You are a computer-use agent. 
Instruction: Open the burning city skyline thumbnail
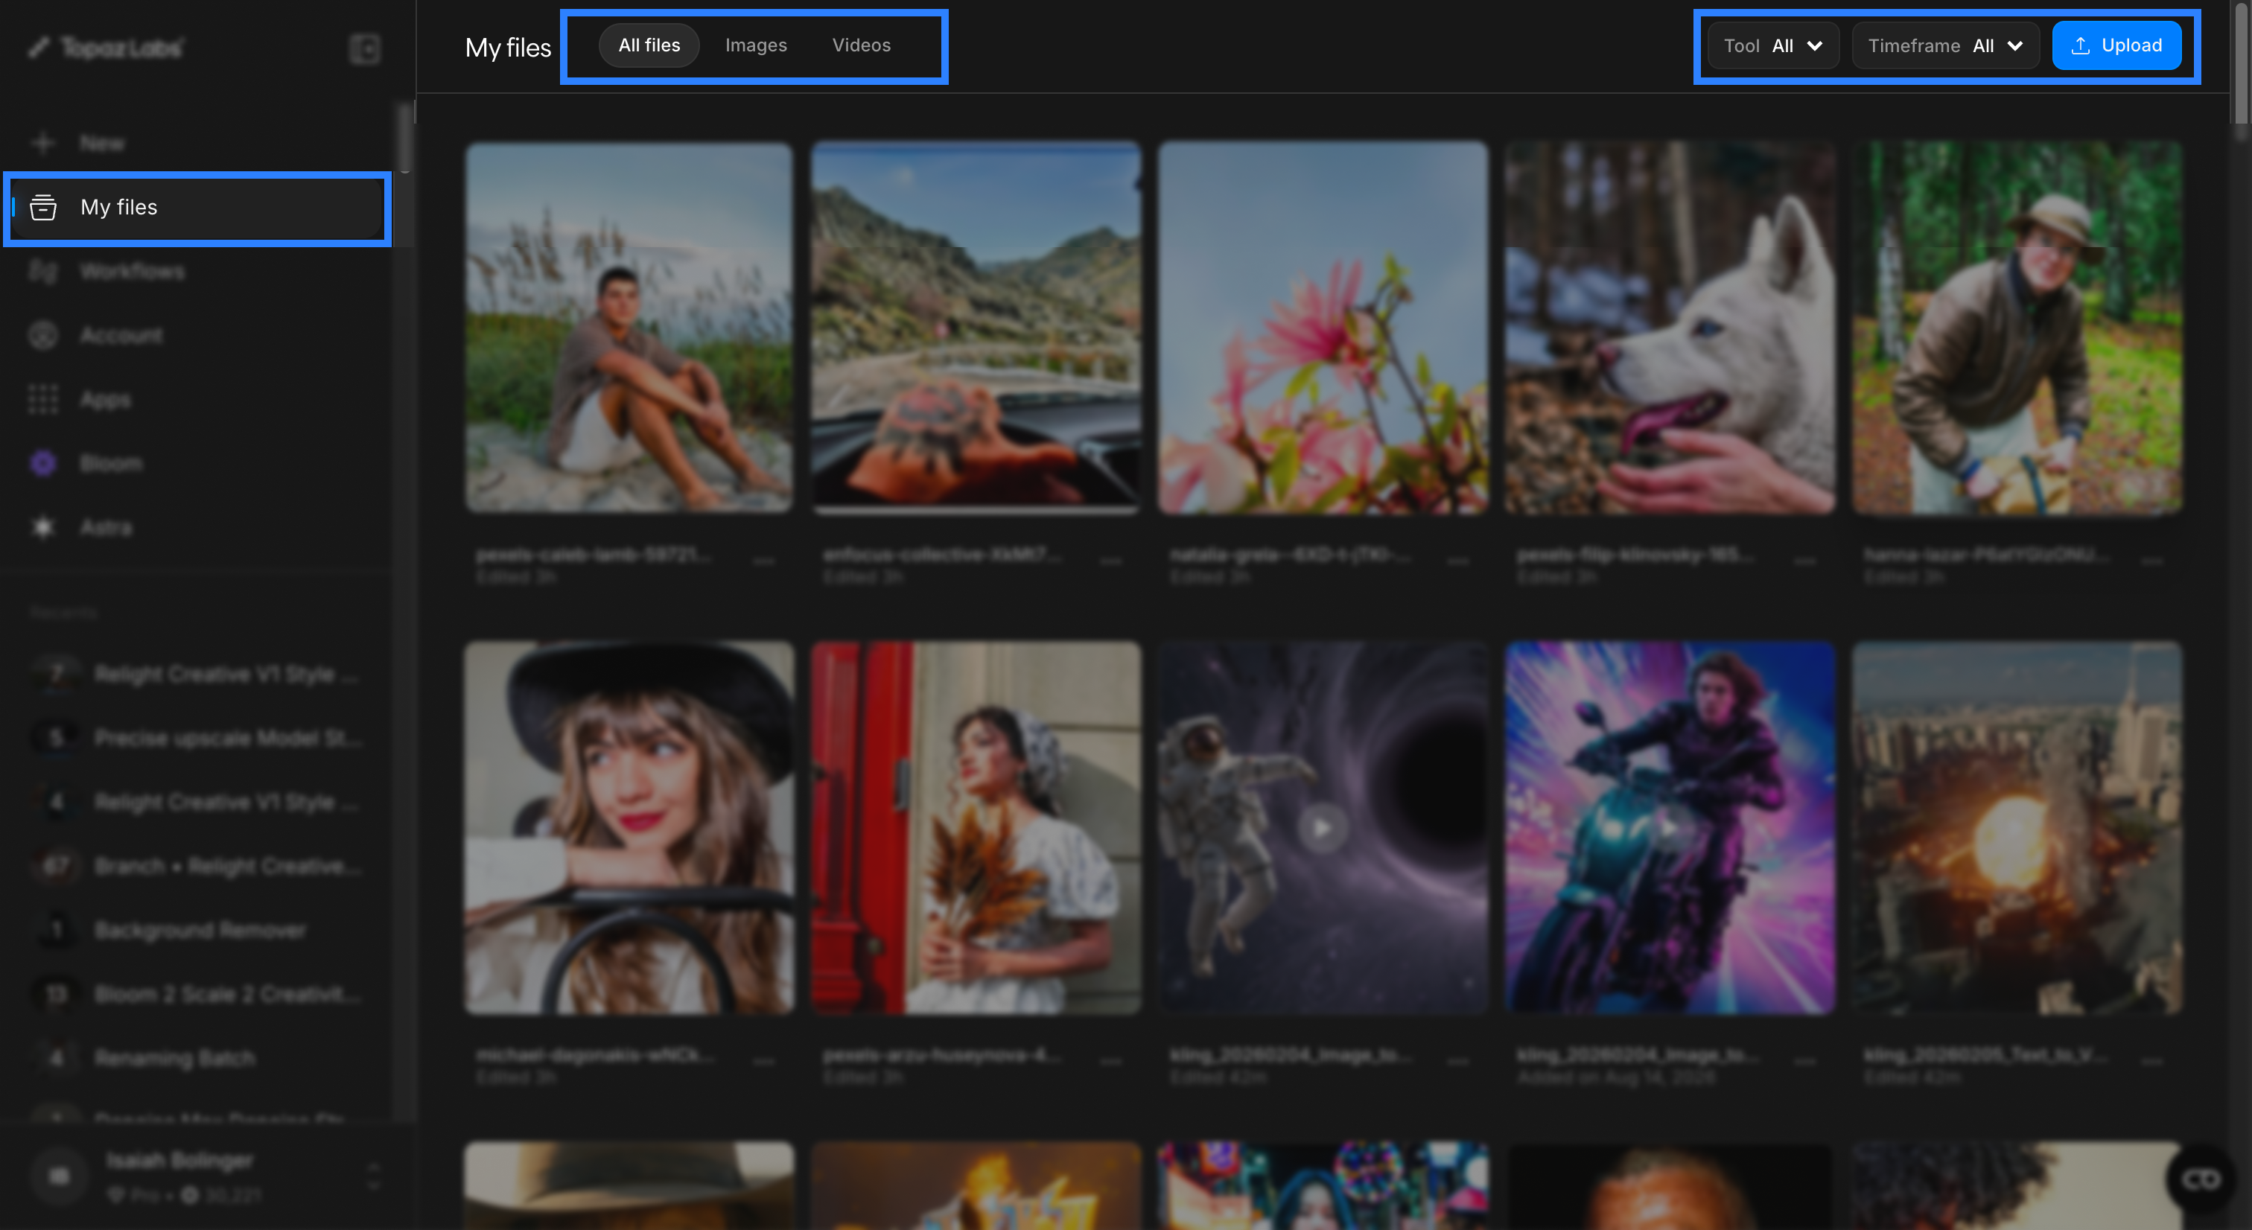pyautogui.click(x=2017, y=828)
